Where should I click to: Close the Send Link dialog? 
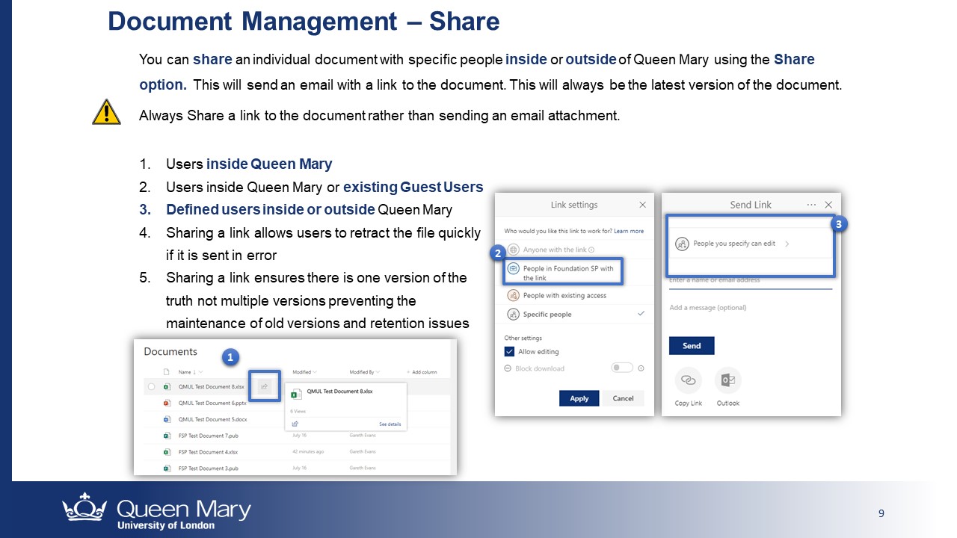(x=828, y=205)
